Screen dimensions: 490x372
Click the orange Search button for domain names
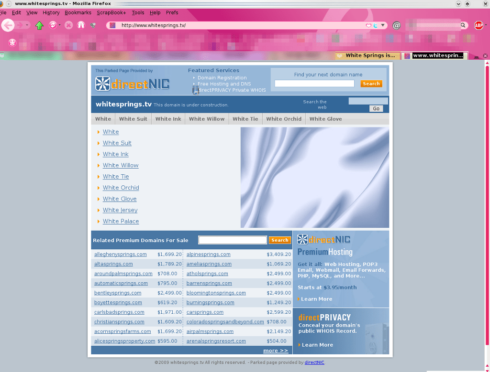[x=371, y=84]
